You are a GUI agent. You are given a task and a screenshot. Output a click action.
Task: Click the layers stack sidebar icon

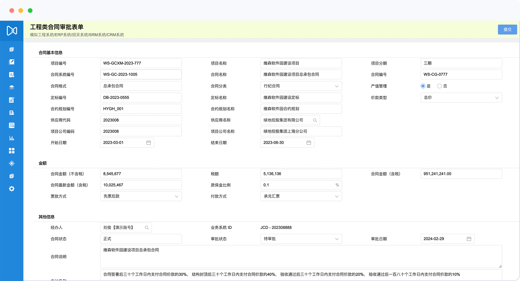11,87
